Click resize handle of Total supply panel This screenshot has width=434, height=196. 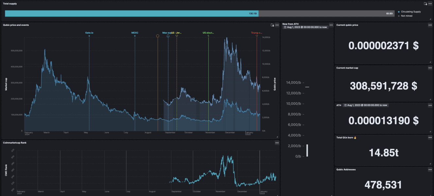coord(430,19)
